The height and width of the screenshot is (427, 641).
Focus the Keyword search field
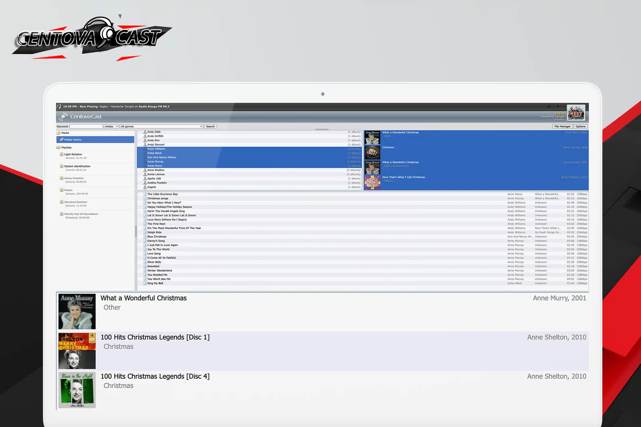coord(86,126)
